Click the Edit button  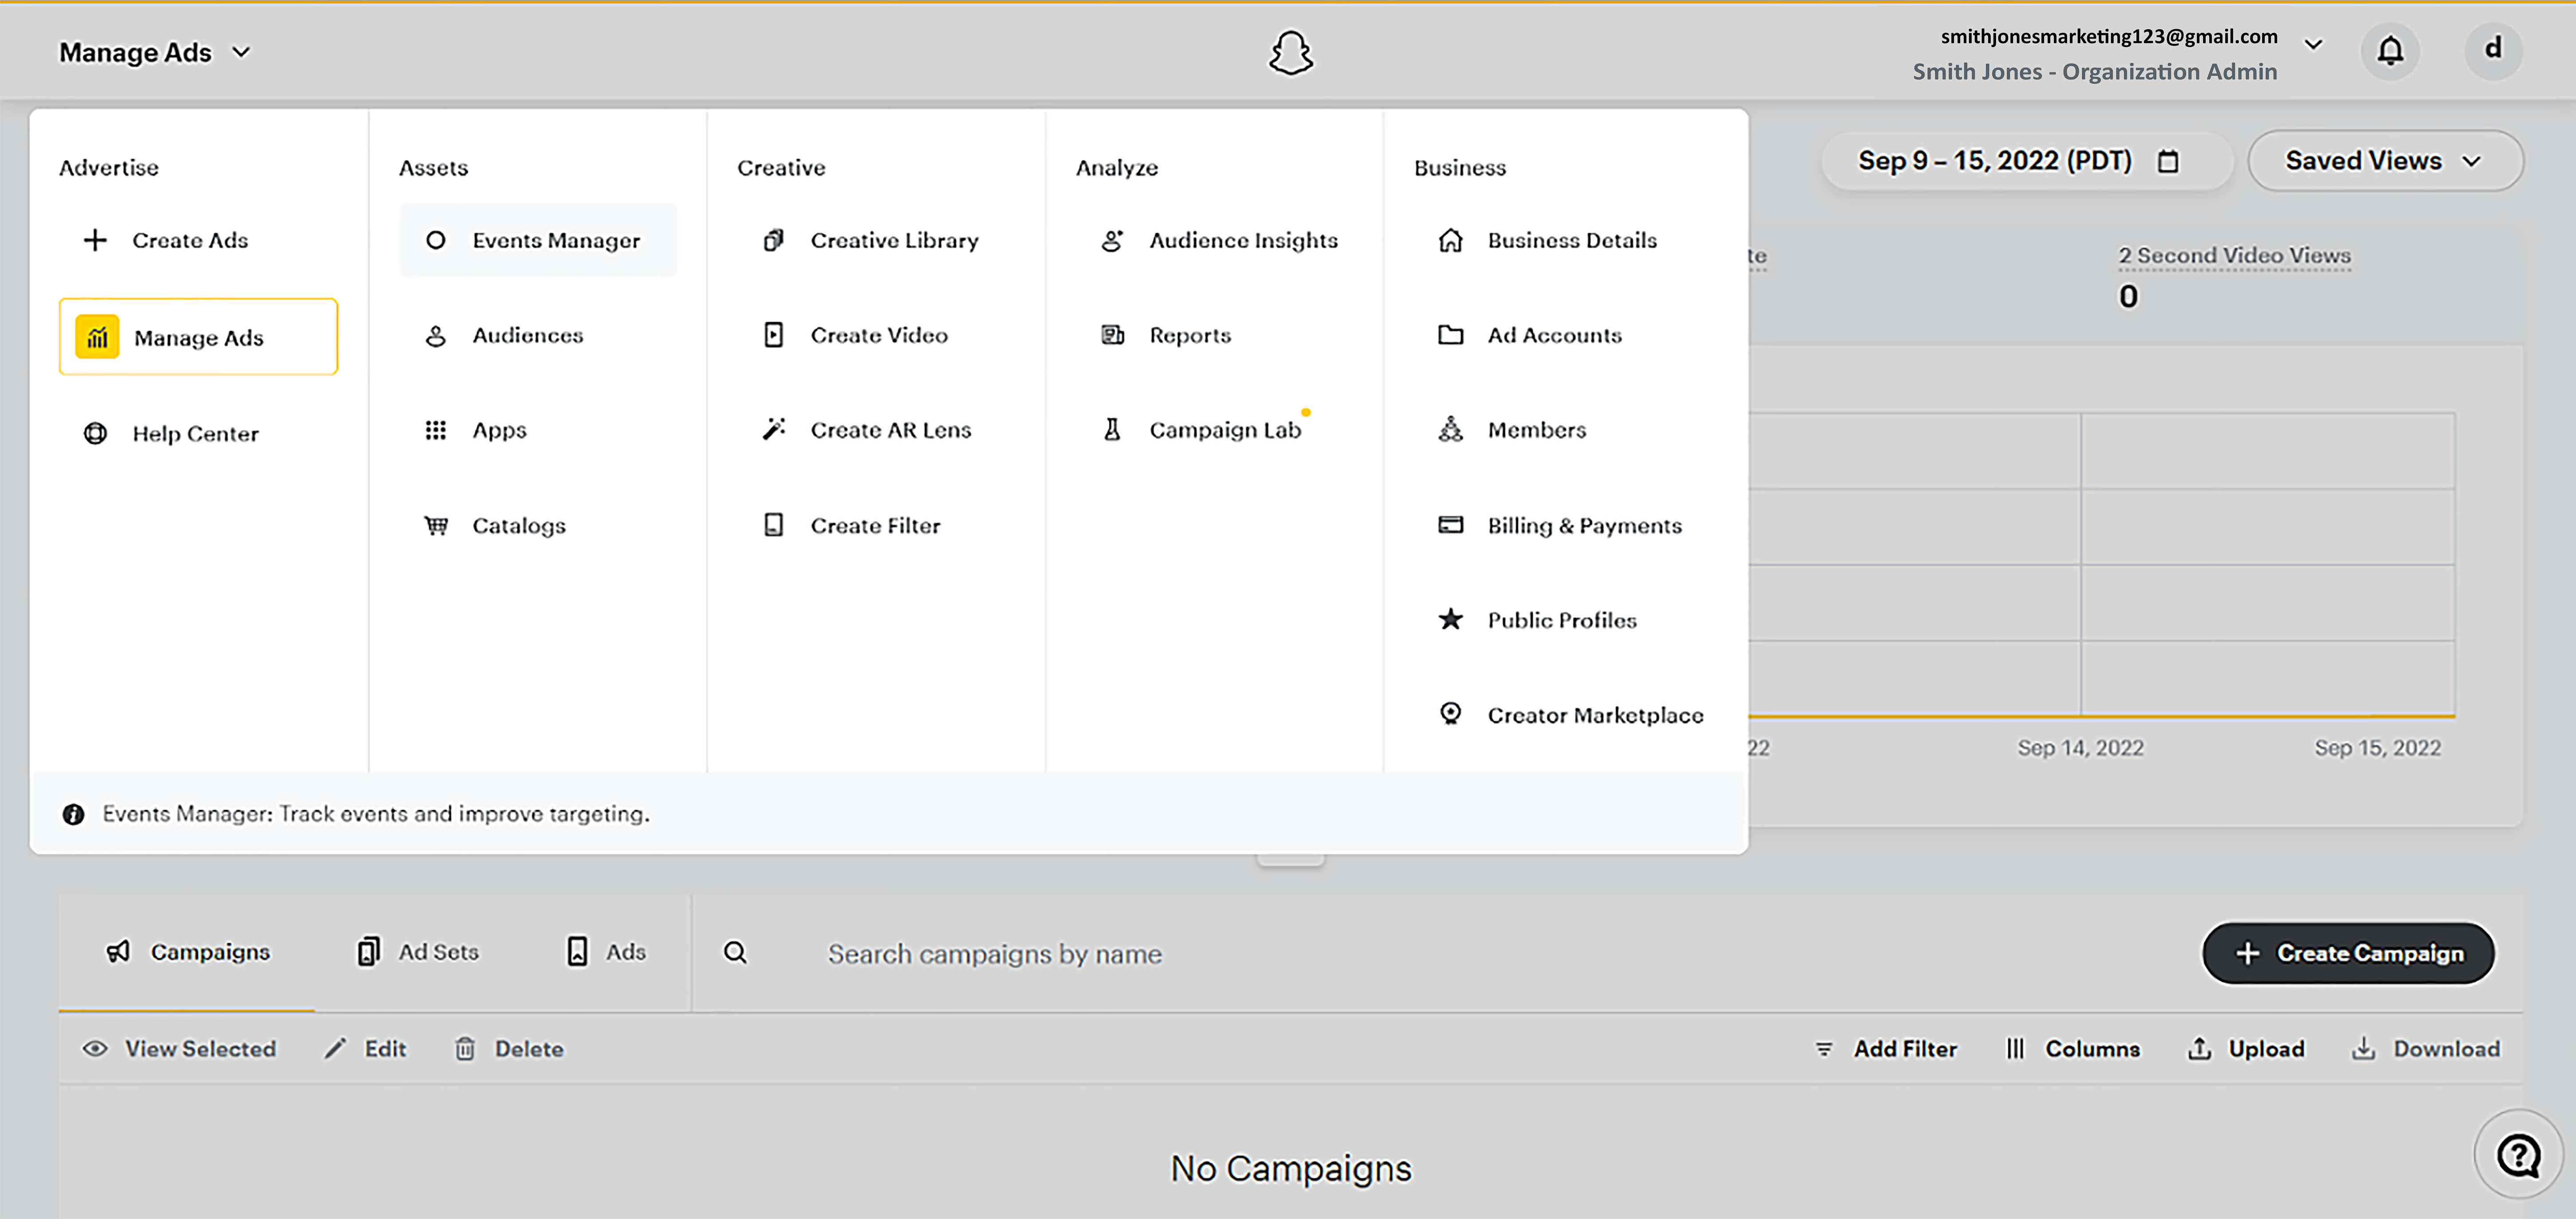[366, 1048]
